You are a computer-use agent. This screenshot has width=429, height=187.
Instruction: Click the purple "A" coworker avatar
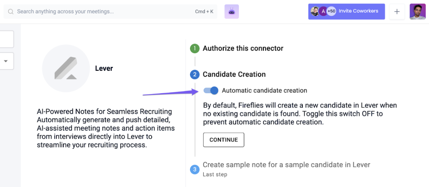point(323,11)
